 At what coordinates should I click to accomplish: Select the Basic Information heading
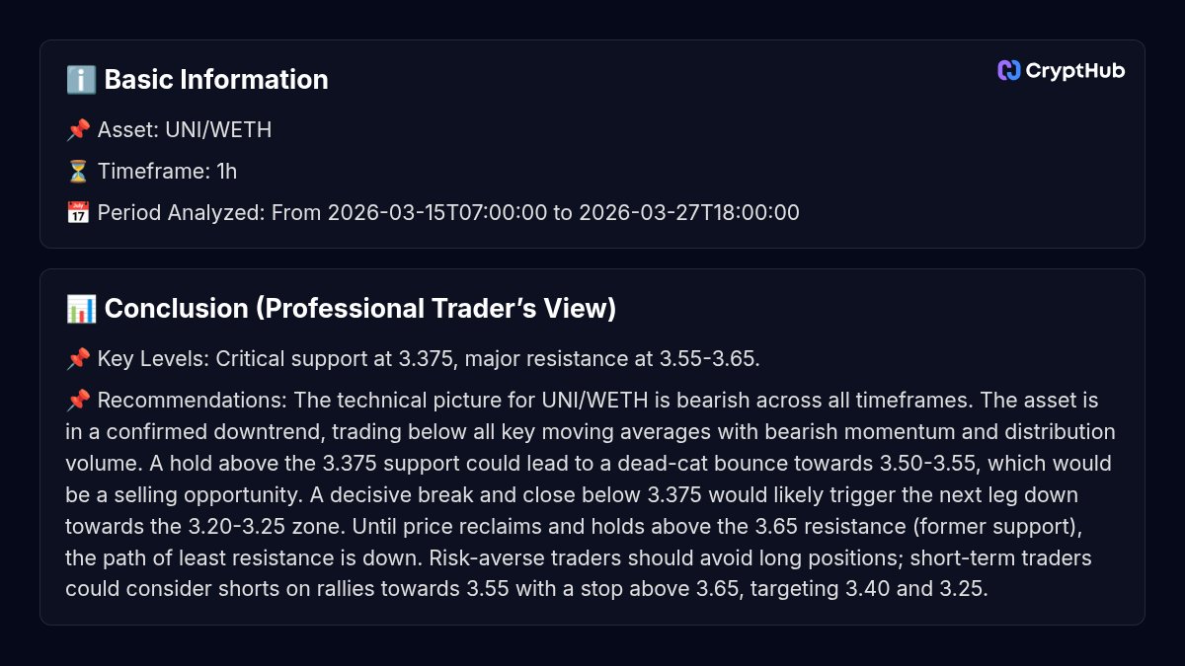coord(216,80)
